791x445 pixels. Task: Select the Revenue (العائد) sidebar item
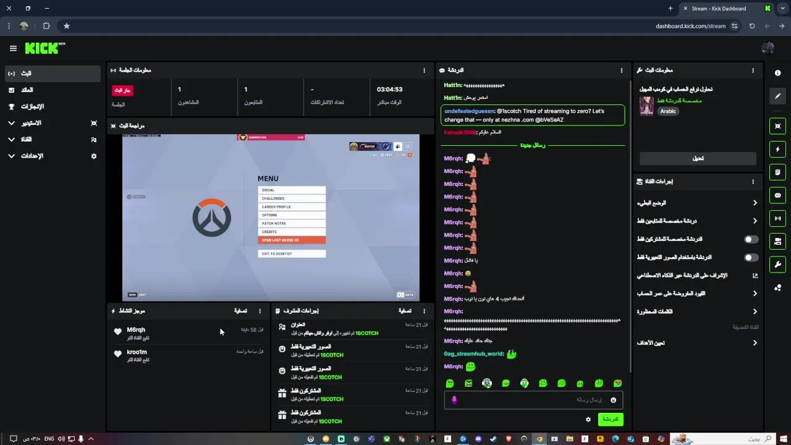tap(52, 90)
